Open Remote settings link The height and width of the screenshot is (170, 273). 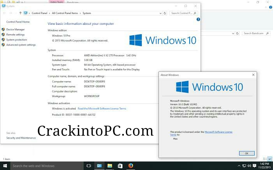tap(15, 35)
